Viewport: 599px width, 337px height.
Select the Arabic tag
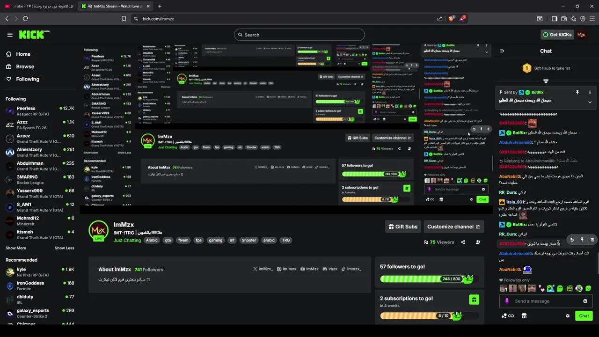tap(152, 240)
